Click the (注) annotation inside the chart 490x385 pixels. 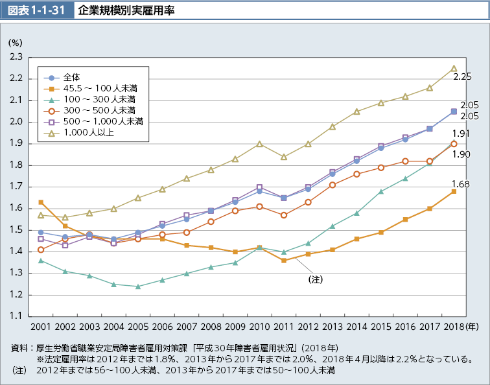[316, 279]
